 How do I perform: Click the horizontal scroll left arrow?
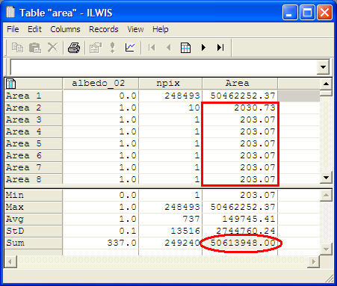pyautogui.click(x=10, y=261)
